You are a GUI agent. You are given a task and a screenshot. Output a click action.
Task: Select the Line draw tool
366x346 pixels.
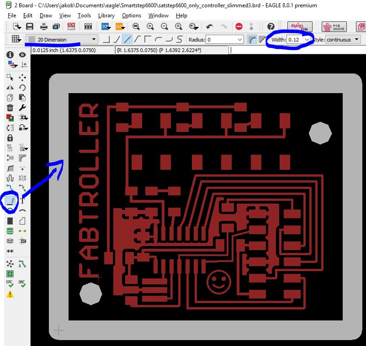[x=11, y=201]
